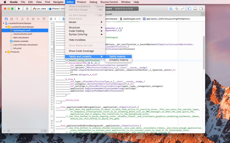Open the Syntax Coloring submenu
Viewport: 230px width, 143px height.
click(85, 34)
